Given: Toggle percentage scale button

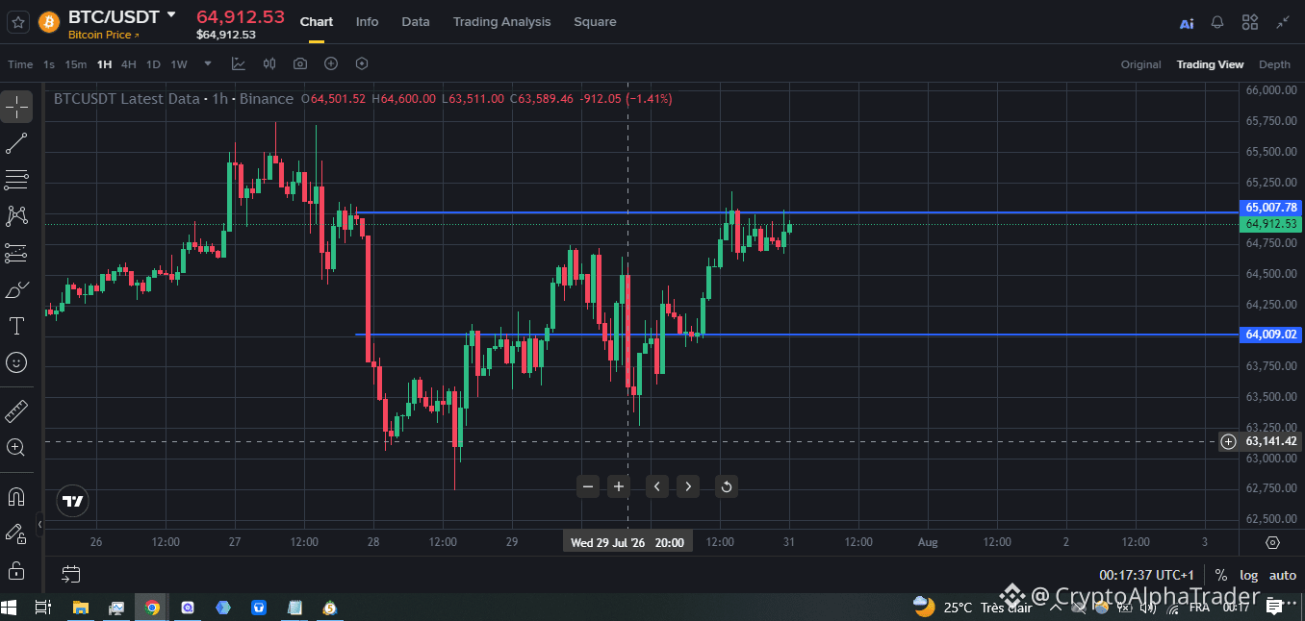Looking at the screenshot, I should click(x=1221, y=575).
